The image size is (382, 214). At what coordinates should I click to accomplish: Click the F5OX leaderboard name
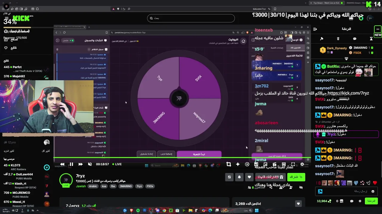(x=357, y=53)
